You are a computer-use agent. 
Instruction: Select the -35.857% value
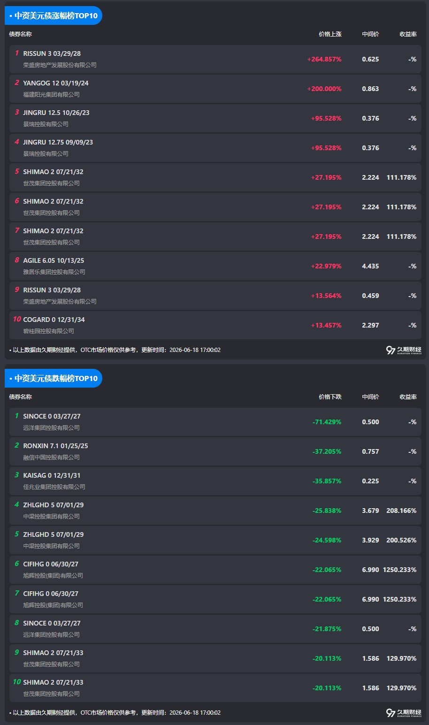coord(327,481)
